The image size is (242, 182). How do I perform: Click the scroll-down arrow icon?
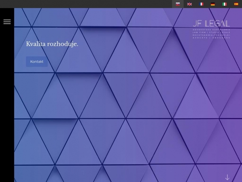pos(227,178)
